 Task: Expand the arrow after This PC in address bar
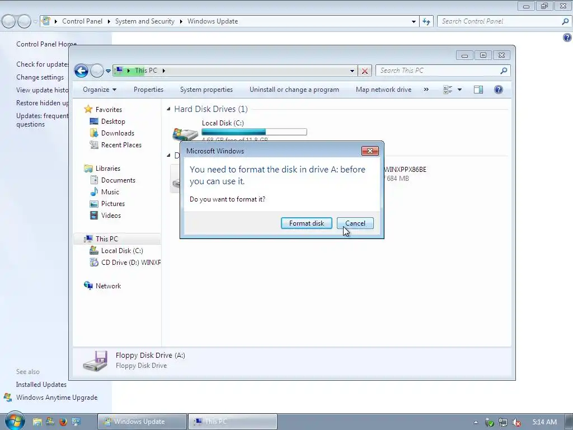[164, 71]
